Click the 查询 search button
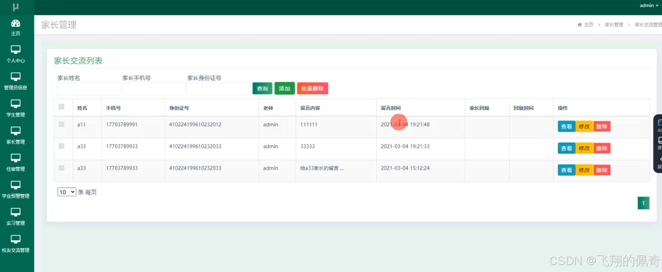 point(262,88)
